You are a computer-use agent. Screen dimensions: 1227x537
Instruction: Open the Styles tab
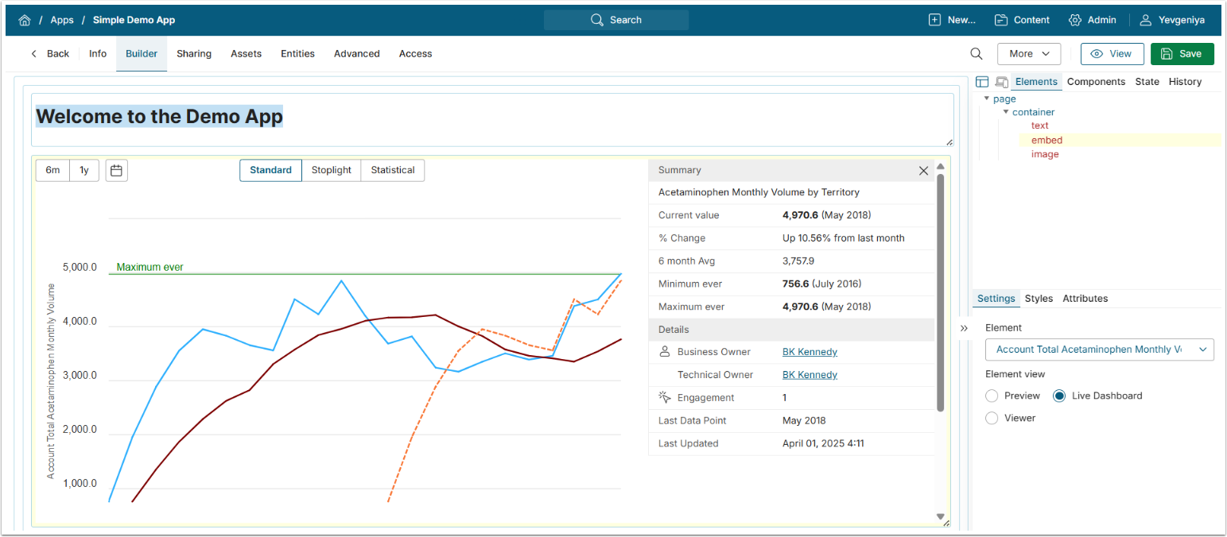coord(1039,299)
